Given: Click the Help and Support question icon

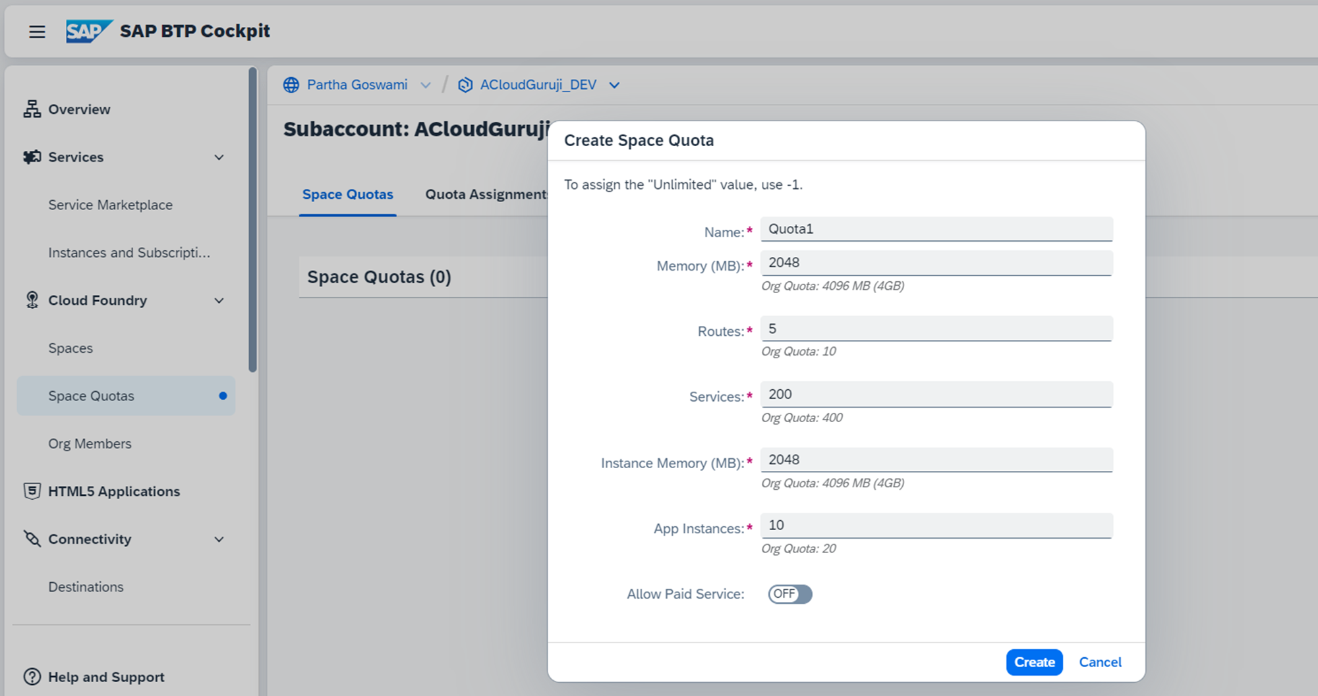Looking at the screenshot, I should click(x=32, y=677).
